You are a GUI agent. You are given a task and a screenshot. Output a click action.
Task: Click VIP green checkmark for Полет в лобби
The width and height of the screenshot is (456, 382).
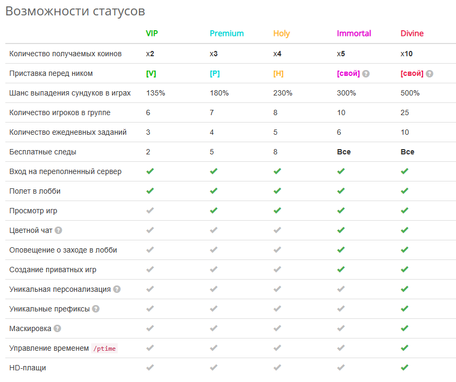click(x=150, y=191)
